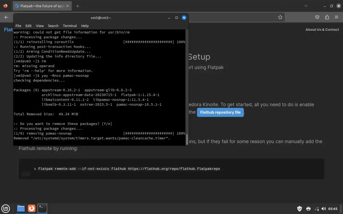
Task: Open the 05:45 clock calendar
Action: (333, 209)
